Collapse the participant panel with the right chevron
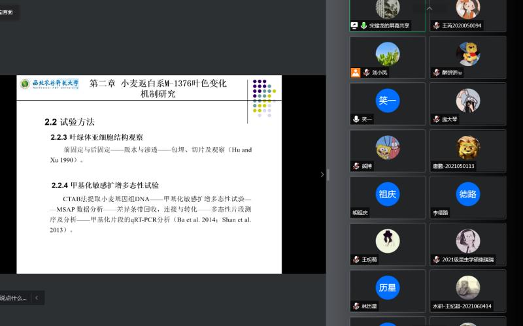523x326 pixels. pos(322,174)
